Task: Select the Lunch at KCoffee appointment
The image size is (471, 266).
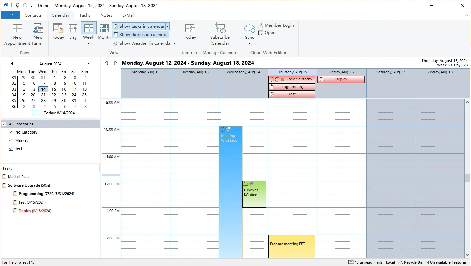Action: [254, 194]
